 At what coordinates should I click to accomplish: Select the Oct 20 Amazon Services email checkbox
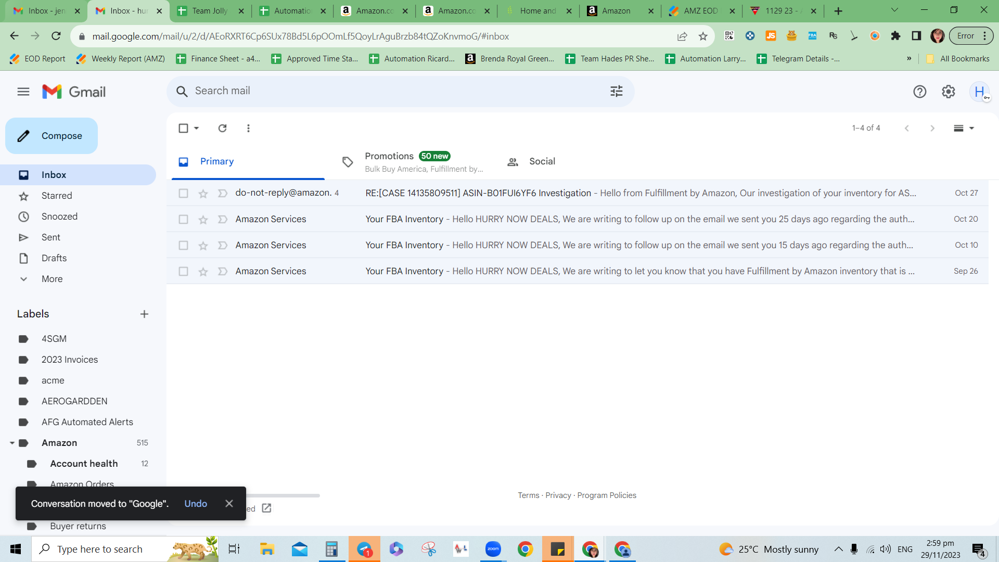pyautogui.click(x=183, y=219)
